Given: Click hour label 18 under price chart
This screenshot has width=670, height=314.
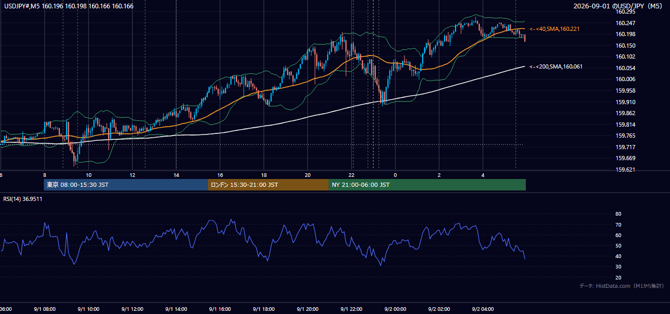Looking at the screenshot, I should click(x=264, y=175).
